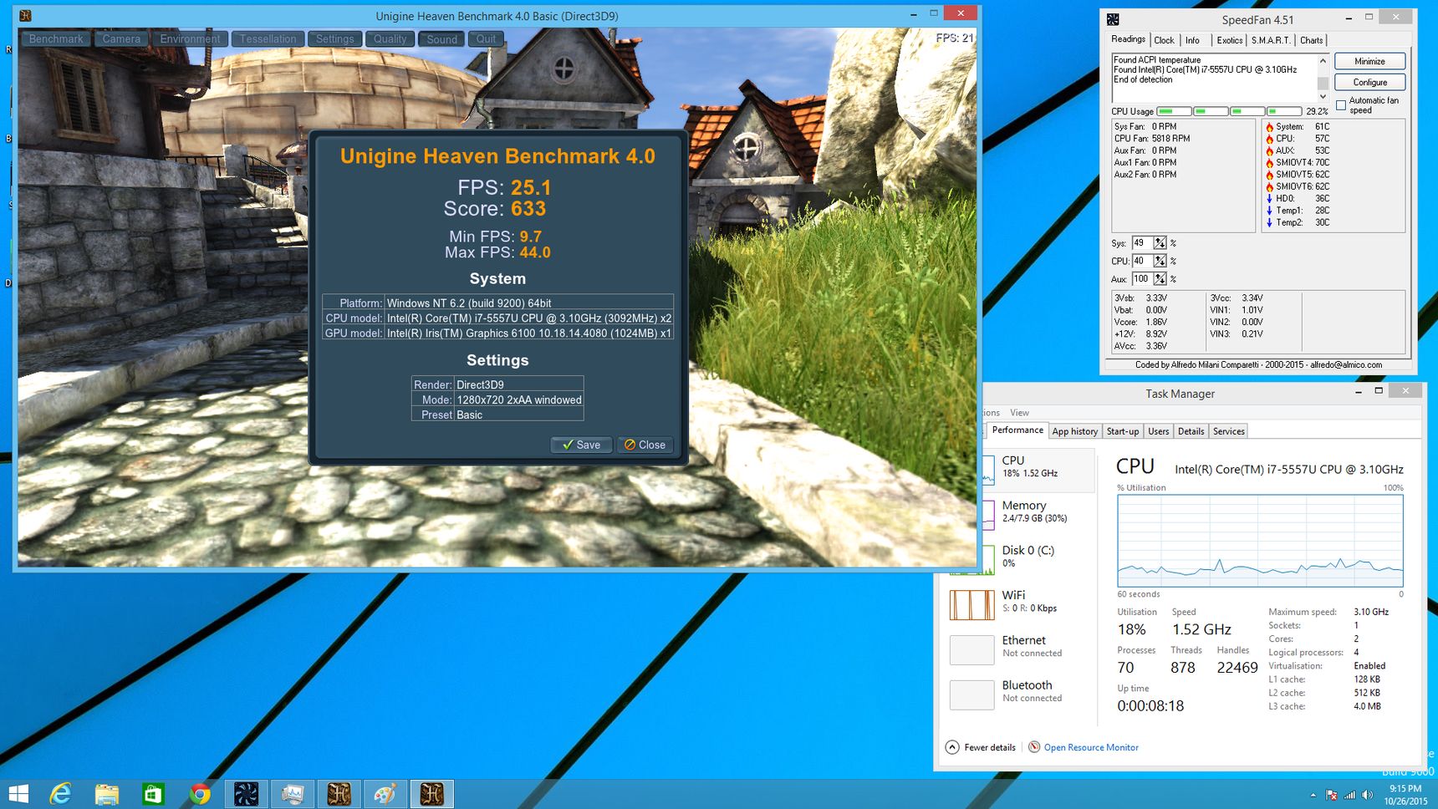Open the Windows Store taskbar icon

click(x=152, y=794)
